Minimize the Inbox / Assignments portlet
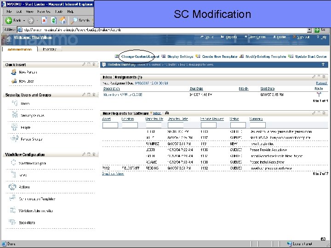 319,77
